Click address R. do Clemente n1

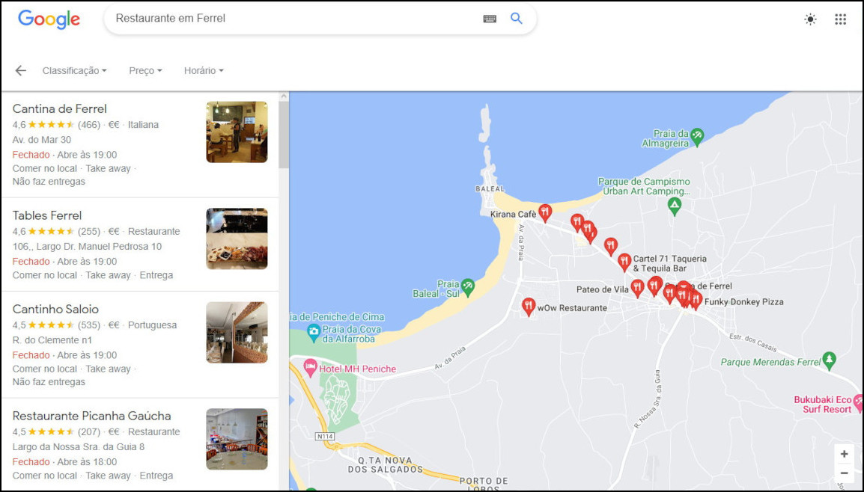tap(52, 340)
